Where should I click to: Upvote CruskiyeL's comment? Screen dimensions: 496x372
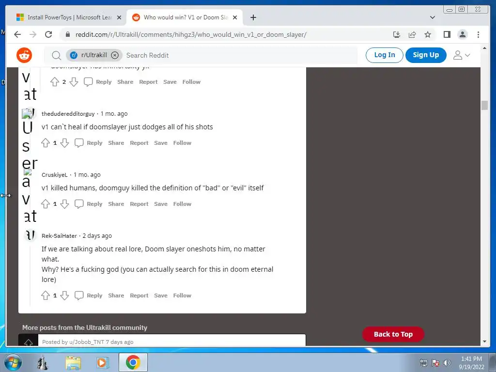point(46,204)
